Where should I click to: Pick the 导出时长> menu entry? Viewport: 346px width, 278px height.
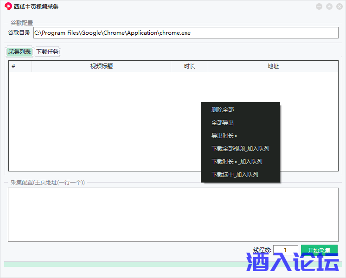click(224, 136)
